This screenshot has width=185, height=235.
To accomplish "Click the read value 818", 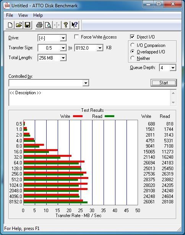I will coord(170,124).
